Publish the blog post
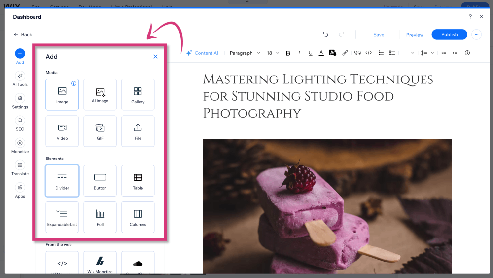The image size is (493, 278). (449, 34)
